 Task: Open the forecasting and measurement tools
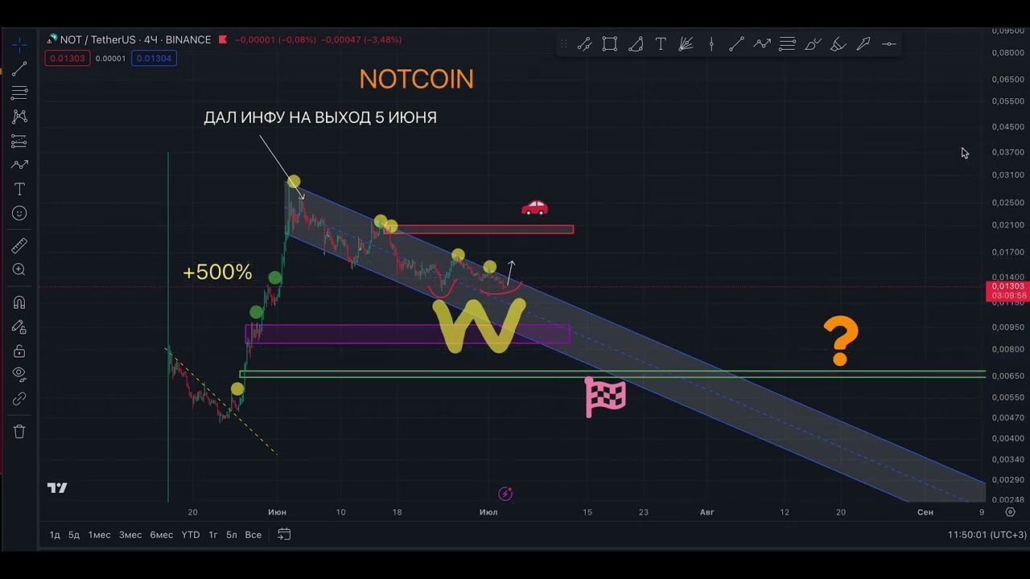[19, 142]
